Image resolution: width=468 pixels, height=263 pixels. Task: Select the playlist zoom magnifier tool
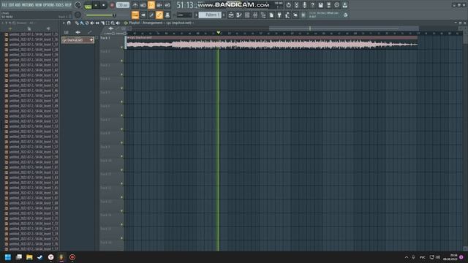113,23
